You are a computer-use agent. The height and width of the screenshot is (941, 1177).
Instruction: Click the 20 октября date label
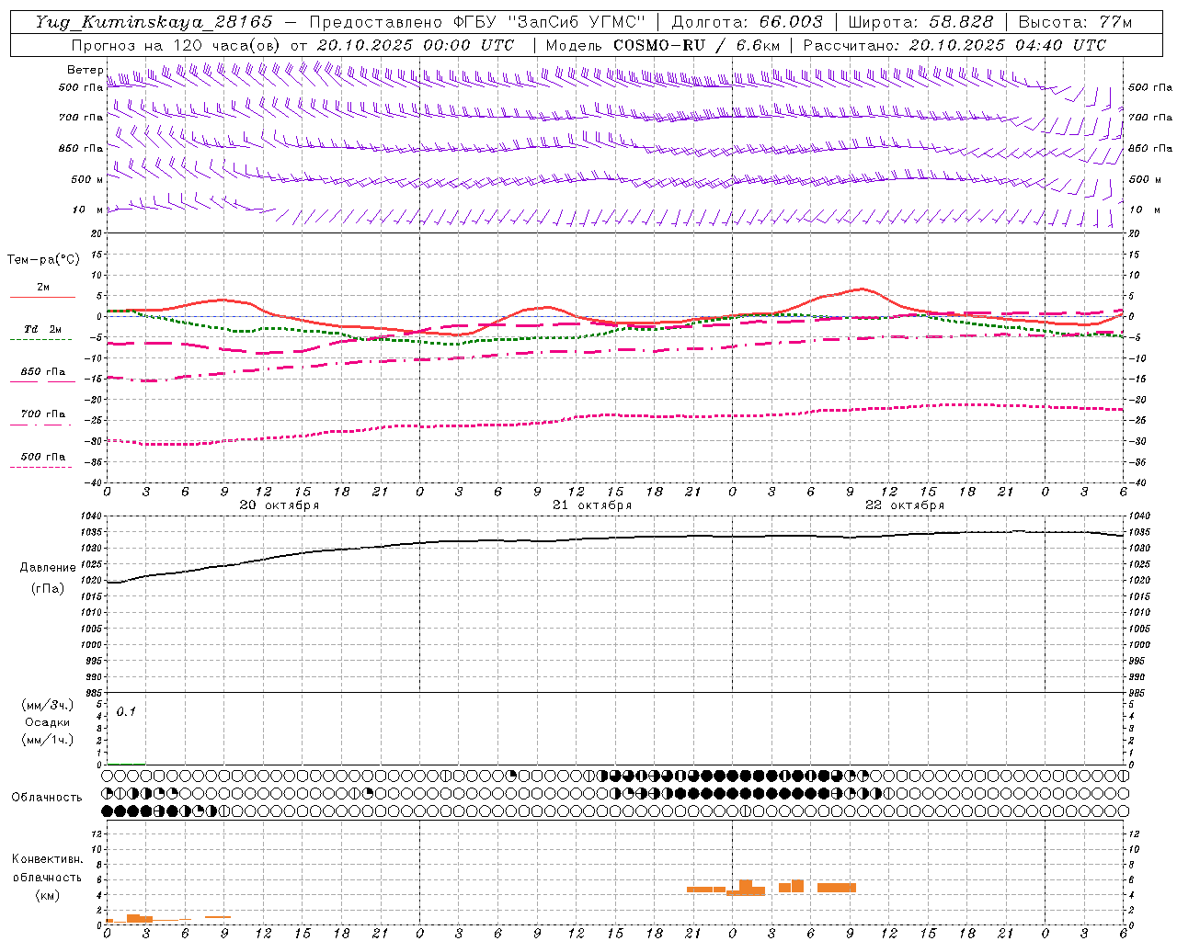tap(280, 505)
